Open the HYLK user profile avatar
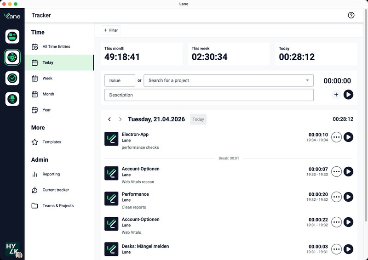 13,250
